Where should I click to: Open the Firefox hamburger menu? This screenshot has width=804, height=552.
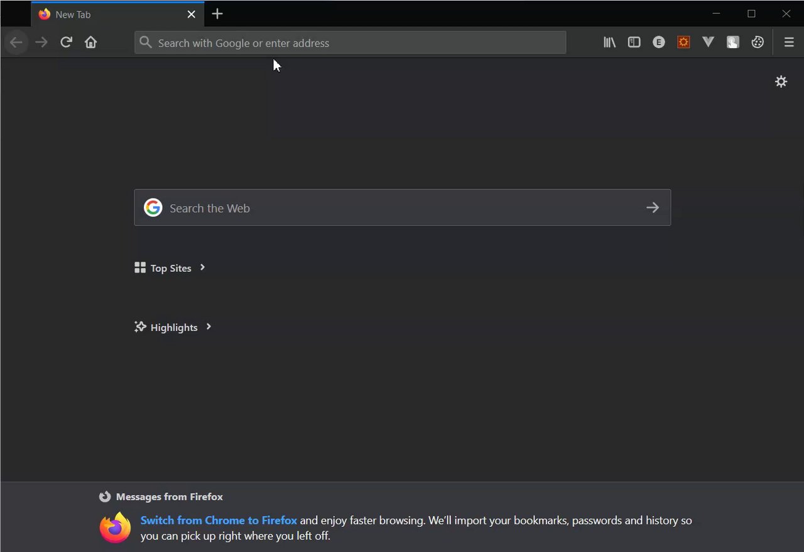[790, 43]
